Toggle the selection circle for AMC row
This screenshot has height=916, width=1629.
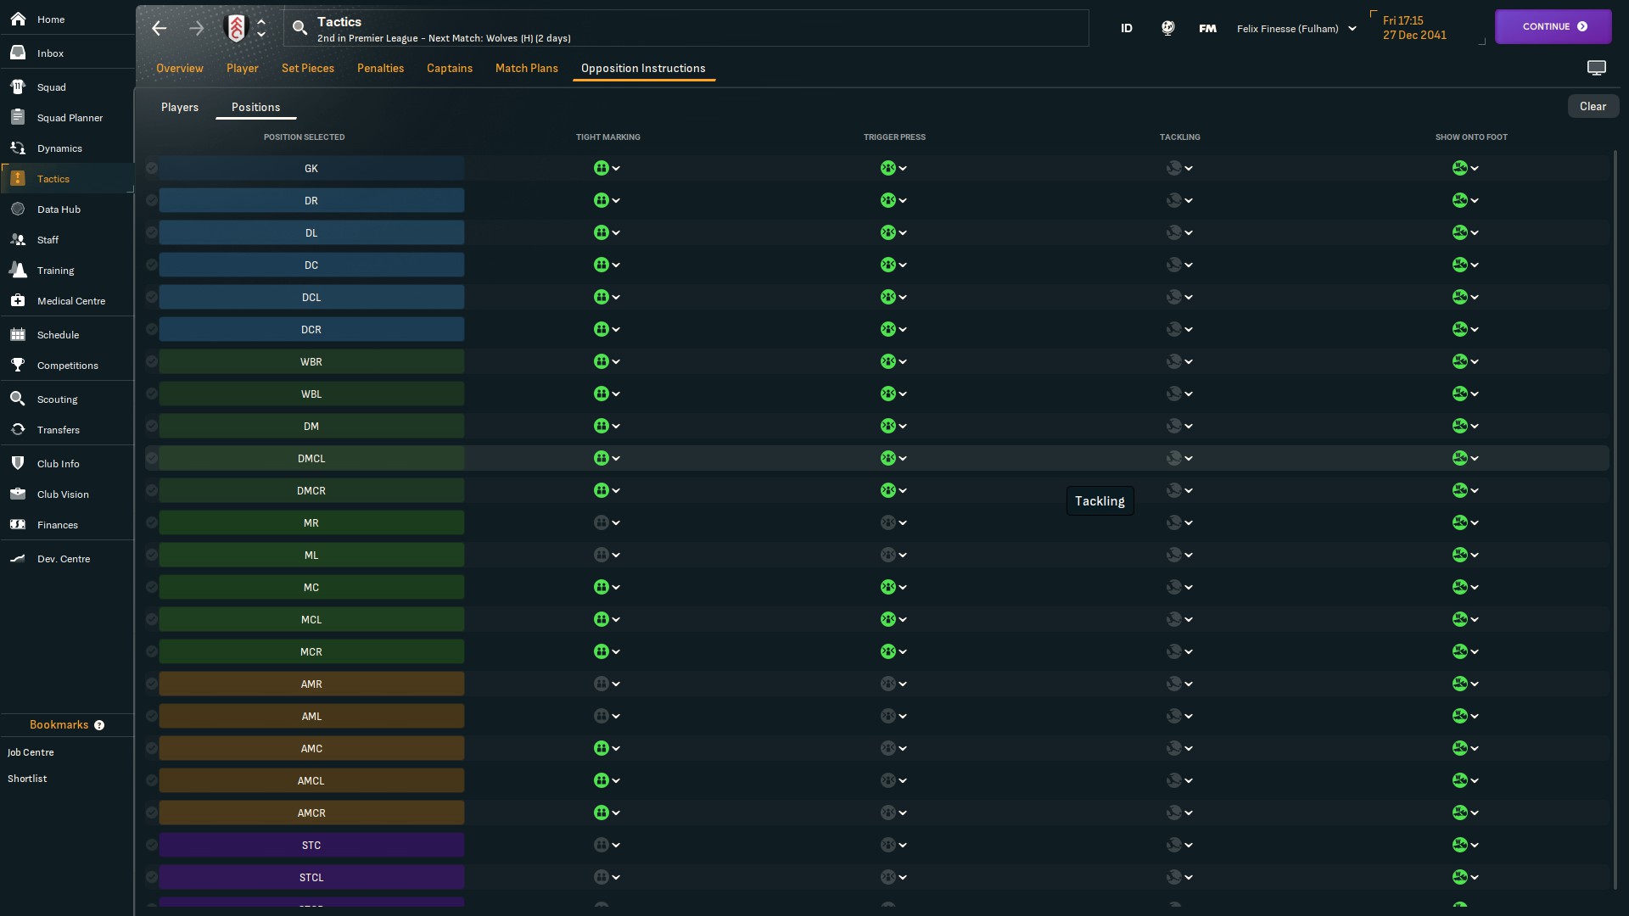click(x=152, y=749)
